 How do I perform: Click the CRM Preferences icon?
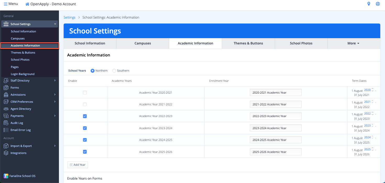(6, 102)
